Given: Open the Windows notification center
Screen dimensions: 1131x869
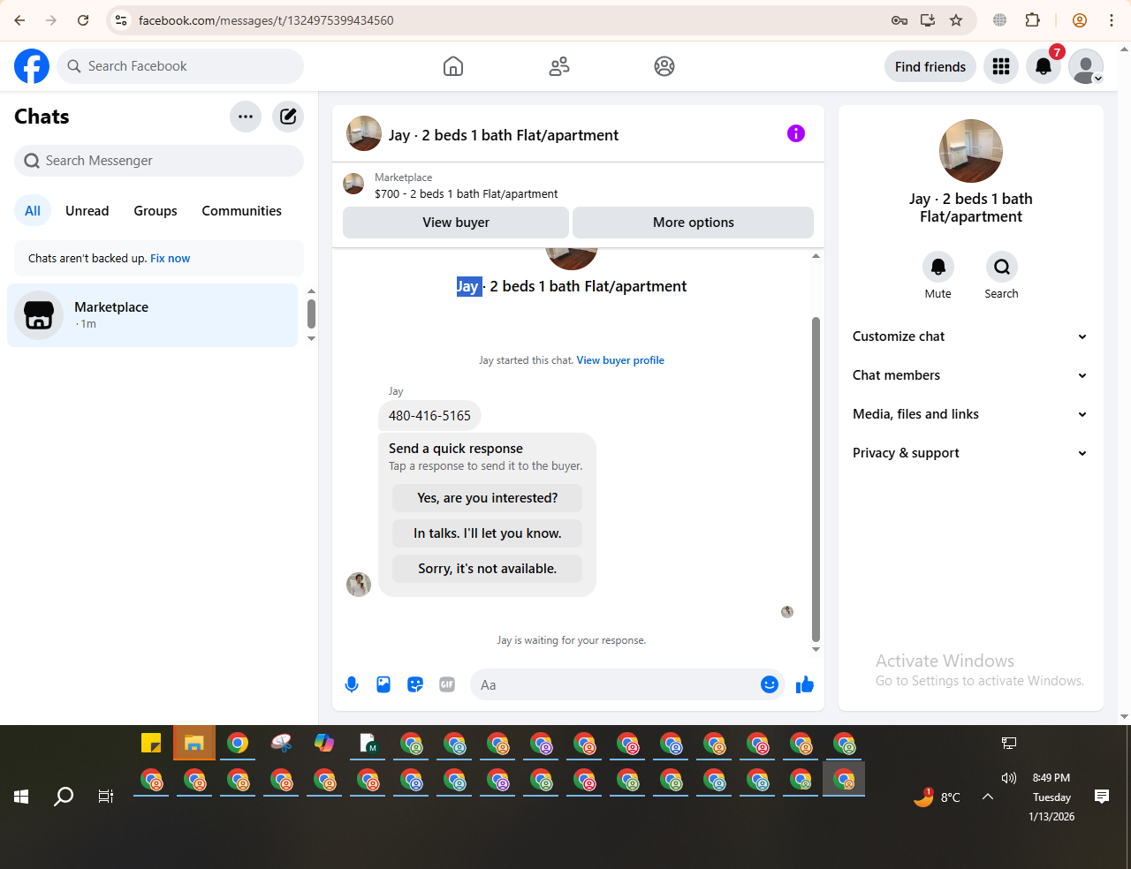Looking at the screenshot, I should coord(1102,797).
